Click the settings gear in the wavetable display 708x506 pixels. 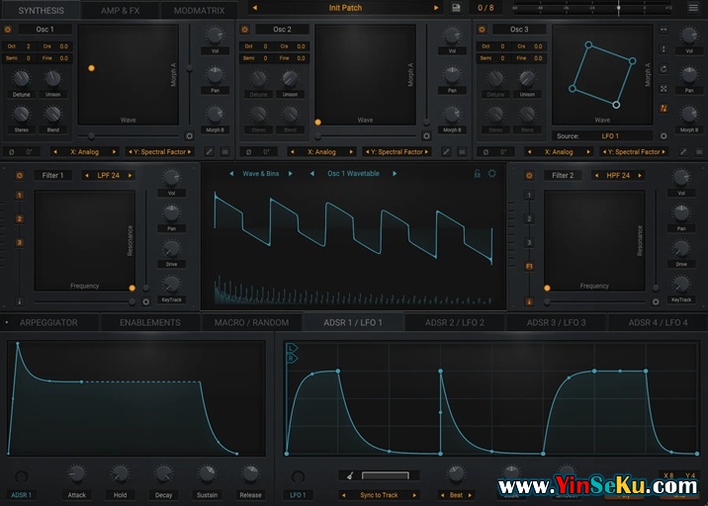click(x=491, y=174)
